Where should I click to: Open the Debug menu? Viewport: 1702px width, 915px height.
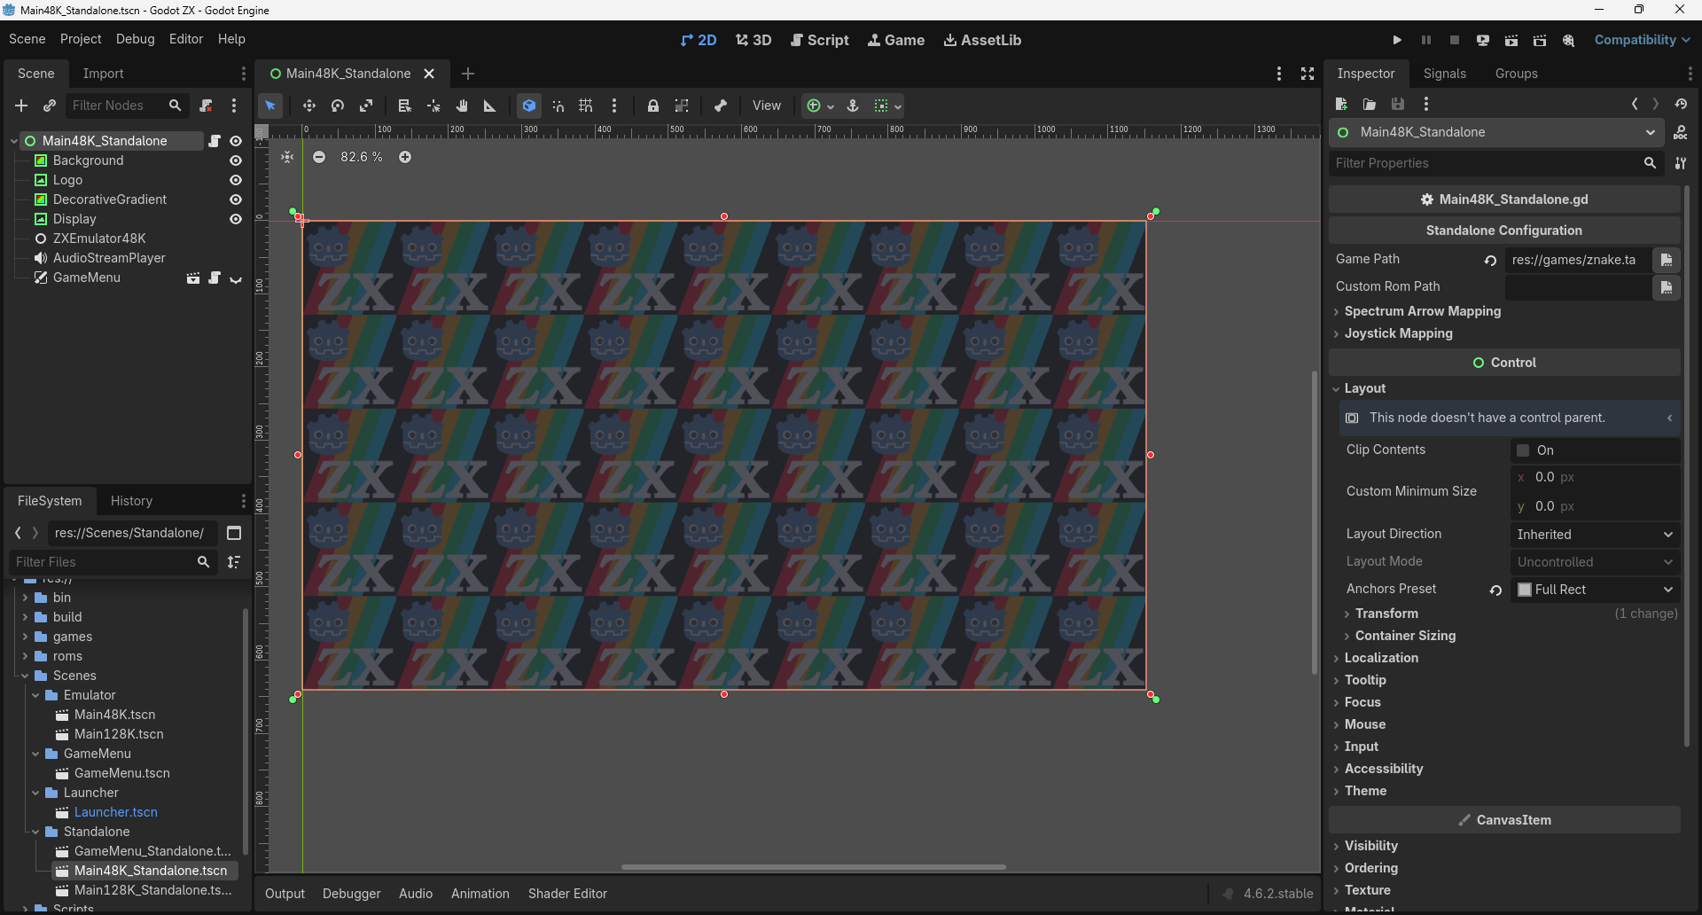[135, 39]
